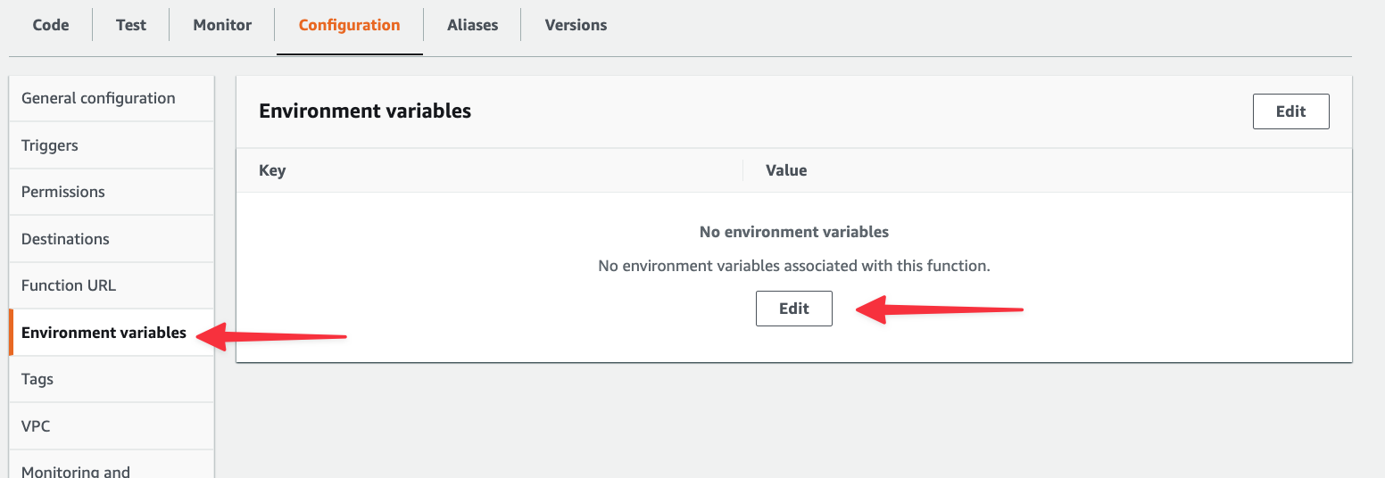This screenshot has height=478, width=1385.
Task: Click the Value column header
Action: [x=786, y=170]
